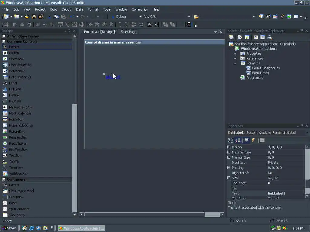
Task: Click the Align Rights layout icon
Action: 29,24
